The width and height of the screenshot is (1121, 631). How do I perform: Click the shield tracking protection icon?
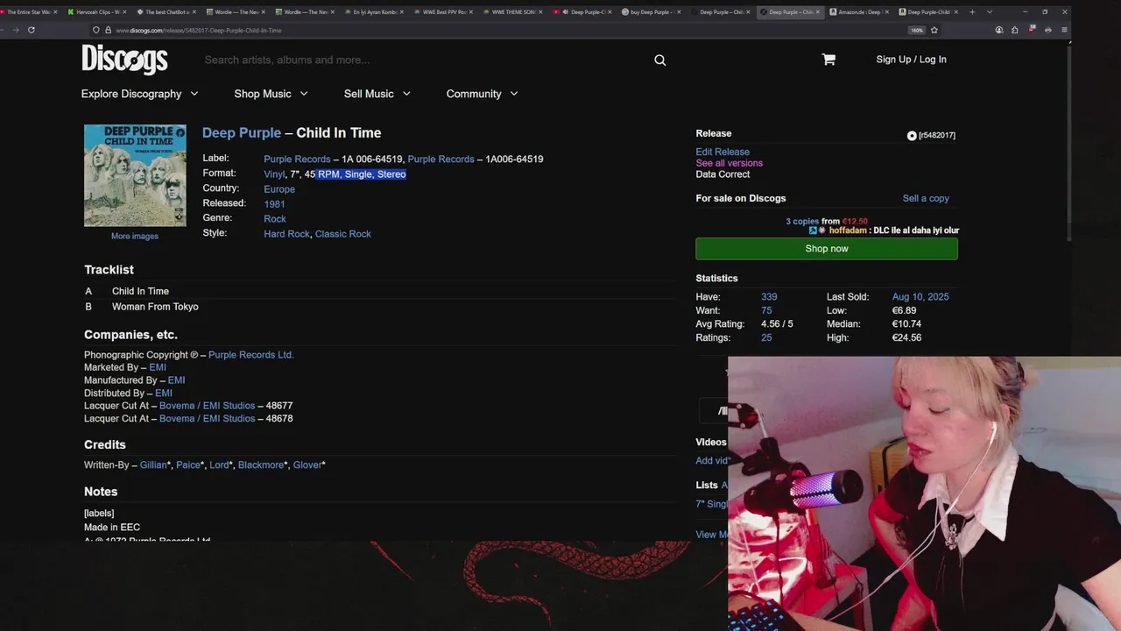click(x=96, y=30)
